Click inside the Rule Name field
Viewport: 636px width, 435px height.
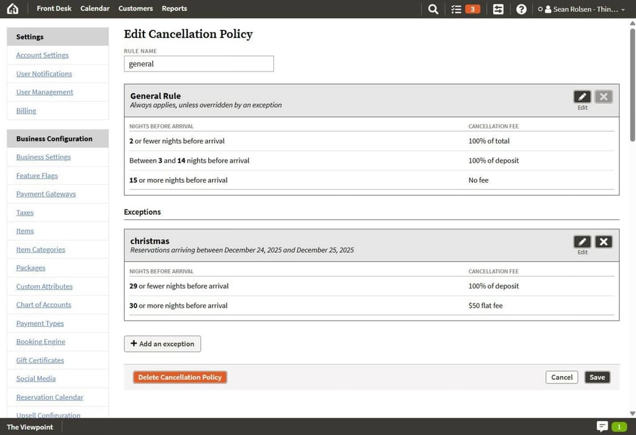click(x=199, y=63)
